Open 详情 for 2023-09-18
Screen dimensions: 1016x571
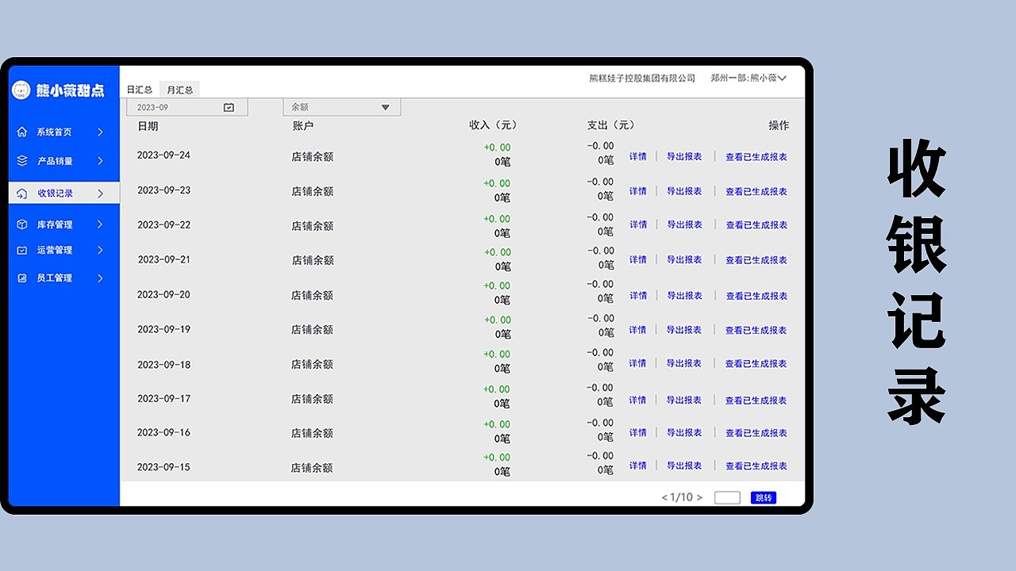(x=638, y=364)
